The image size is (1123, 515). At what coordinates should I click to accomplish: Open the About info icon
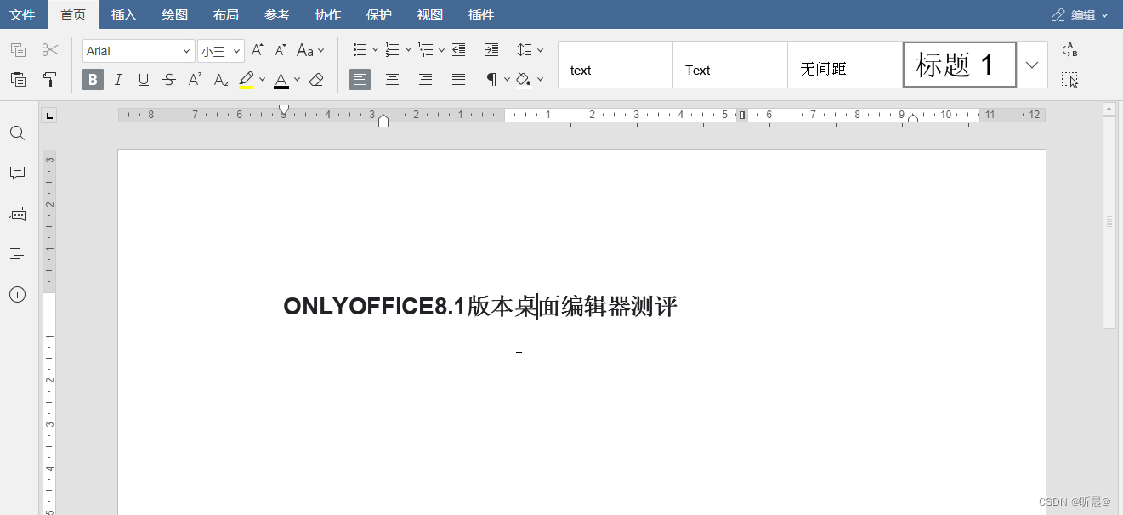click(17, 294)
